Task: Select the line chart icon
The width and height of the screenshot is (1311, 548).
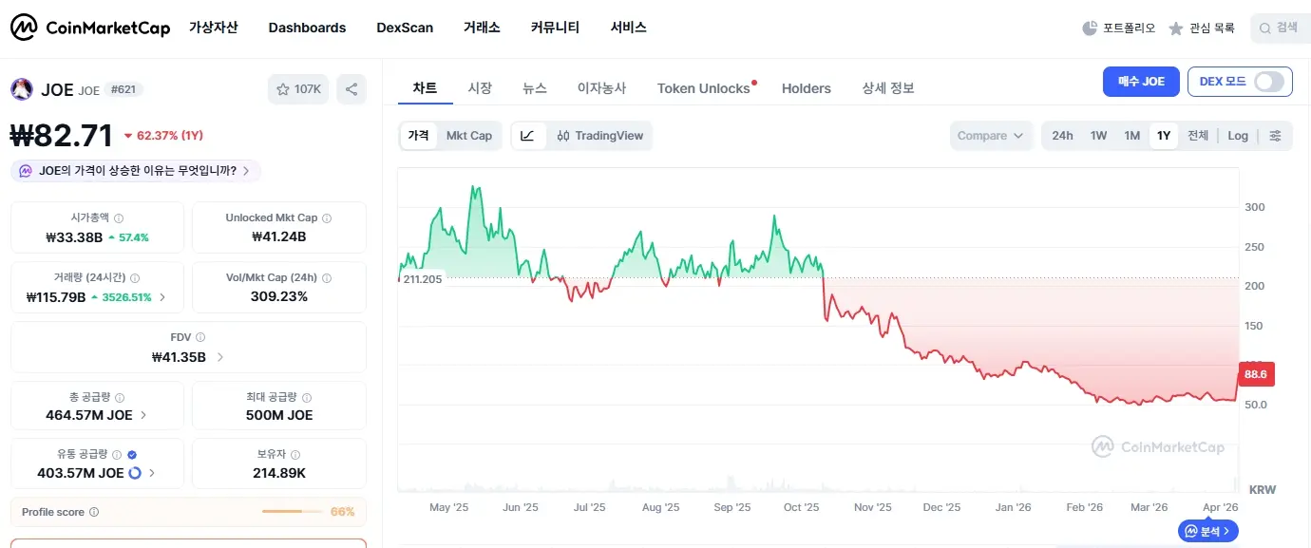Action: [x=528, y=135]
